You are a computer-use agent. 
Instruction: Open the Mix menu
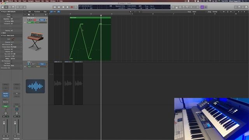(42, 1)
